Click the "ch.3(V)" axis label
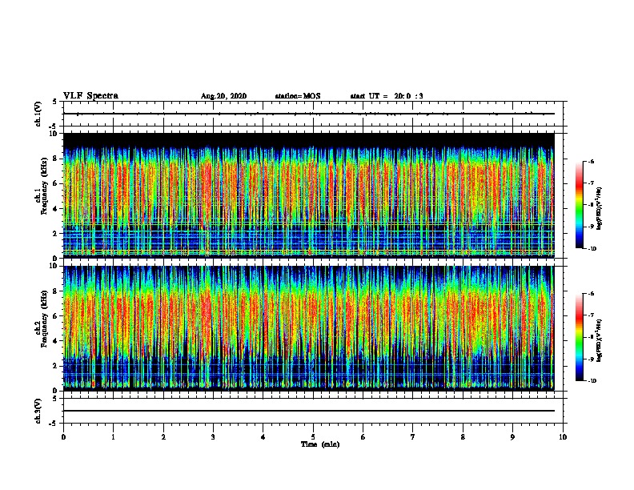634x490 pixels. pos(38,411)
